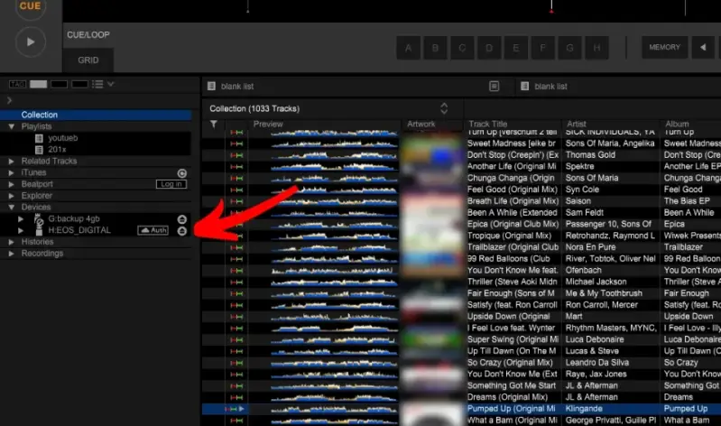
Task: Open the Collection sort dropdown arrows
Action: [443, 108]
